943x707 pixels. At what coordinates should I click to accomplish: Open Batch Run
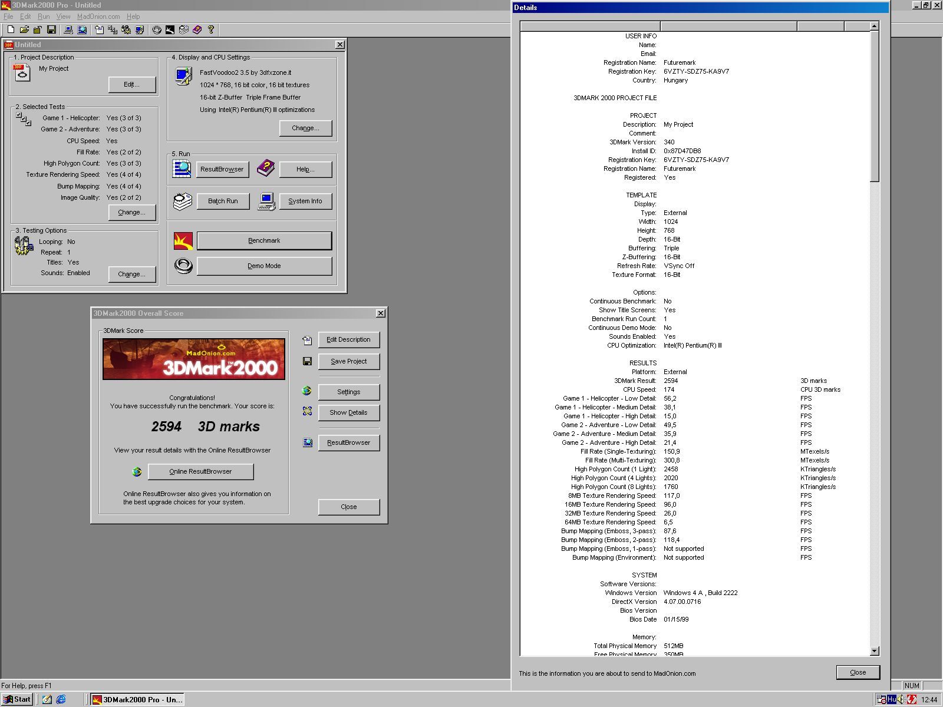pyautogui.click(x=223, y=201)
